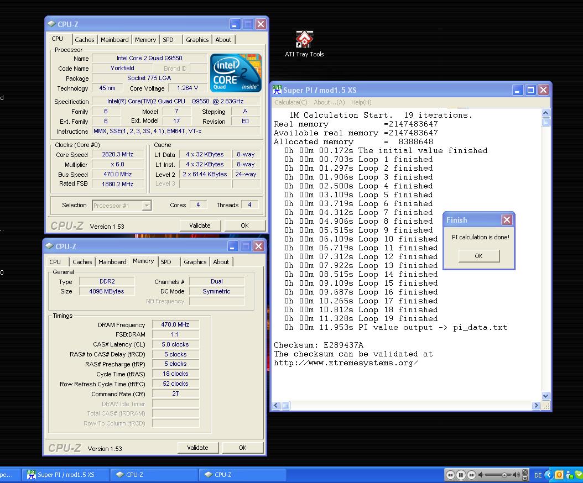Open Mainboard tab in lower CPU-Z window
Screen dimensions: 583x483
112,262
